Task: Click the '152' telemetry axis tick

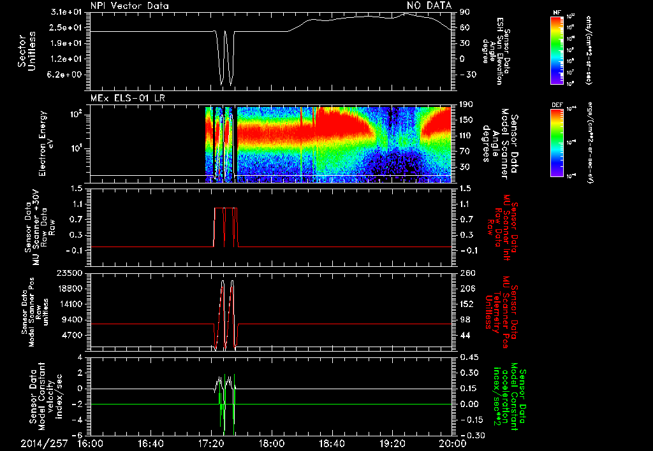Action: pyautogui.click(x=466, y=304)
